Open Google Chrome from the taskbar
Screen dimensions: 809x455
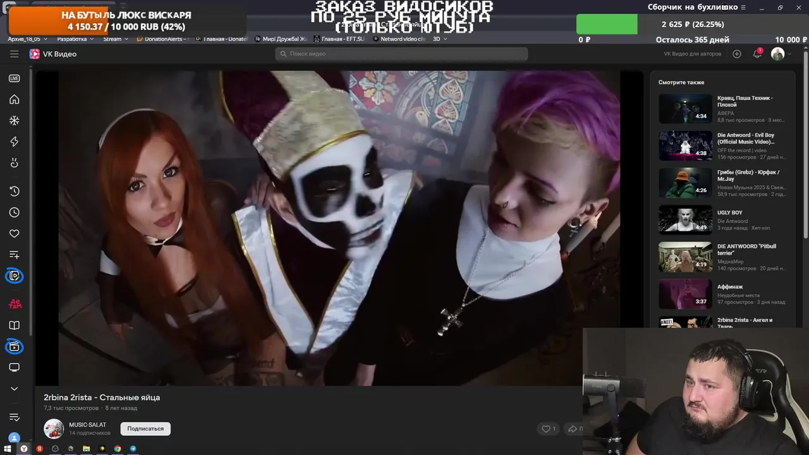tap(118, 449)
